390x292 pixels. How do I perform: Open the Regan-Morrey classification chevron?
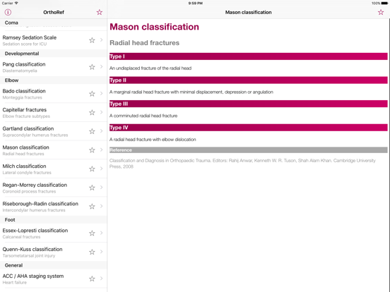(102, 187)
